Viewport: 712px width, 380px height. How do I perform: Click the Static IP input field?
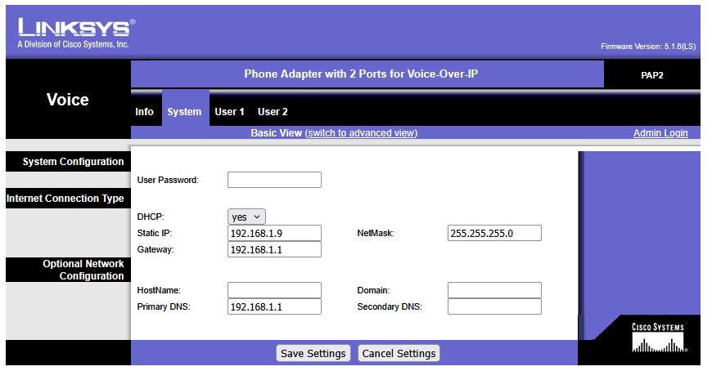click(274, 234)
